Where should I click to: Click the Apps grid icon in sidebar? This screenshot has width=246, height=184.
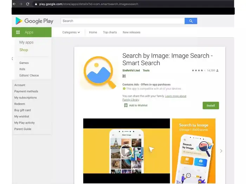18,32
